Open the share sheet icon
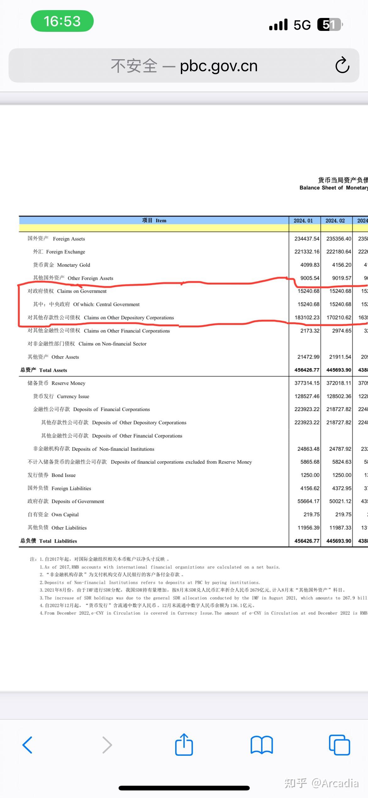The height and width of the screenshot is (798, 368). pyautogui.click(x=184, y=744)
